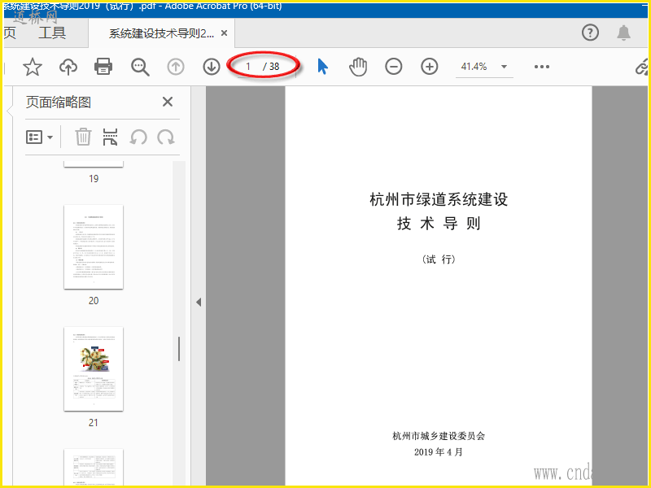Click the 技术导则 heading on the page
The image size is (651, 488).
point(439,224)
